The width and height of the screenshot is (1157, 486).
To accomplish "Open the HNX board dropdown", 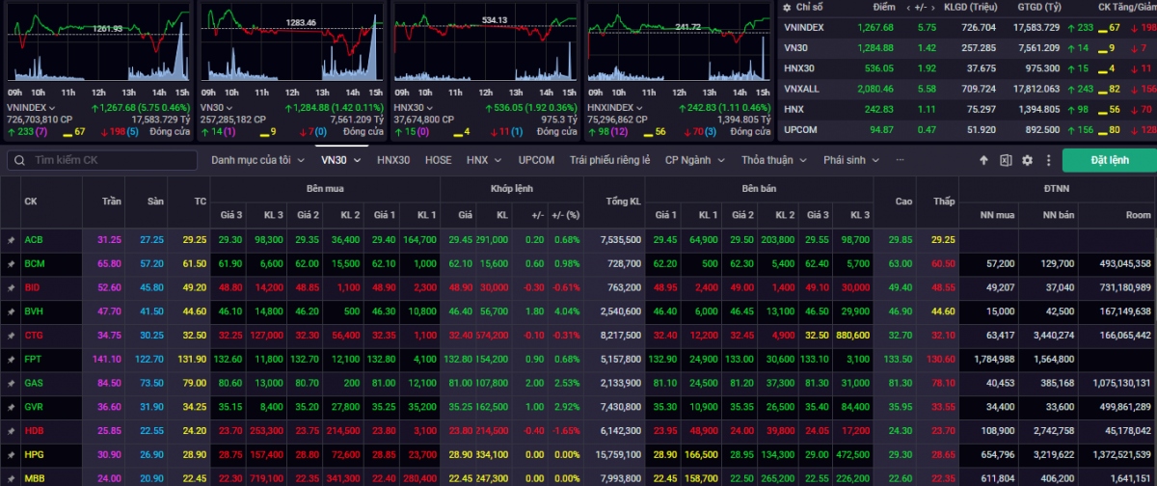I will [483, 160].
